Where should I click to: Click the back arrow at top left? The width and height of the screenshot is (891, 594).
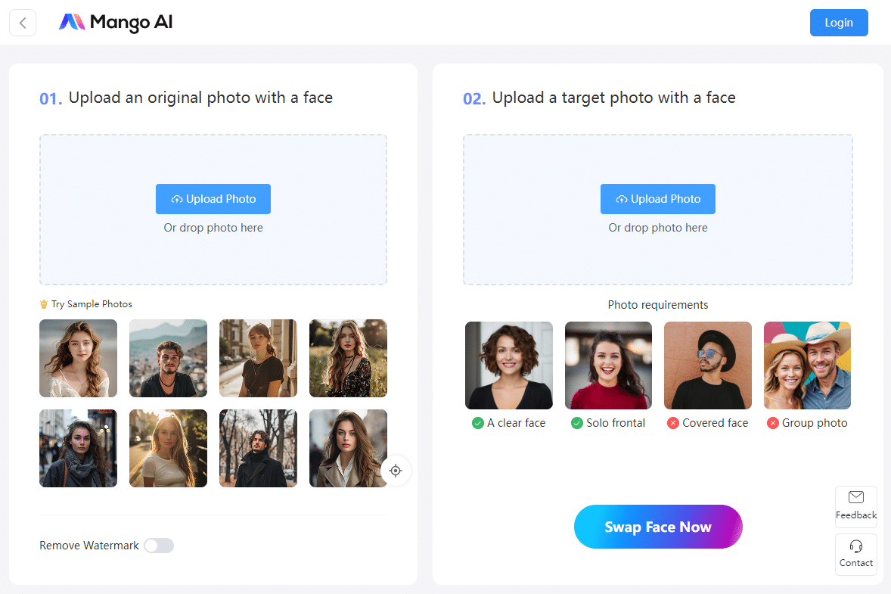[23, 22]
